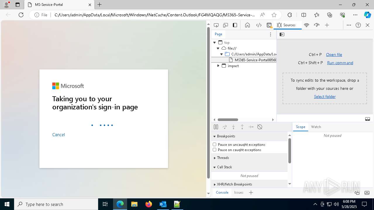
Task: Open the Network tool
Action: (x=307, y=25)
